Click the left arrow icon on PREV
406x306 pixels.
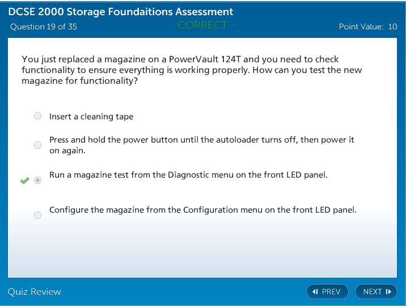(x=316, y=292)
